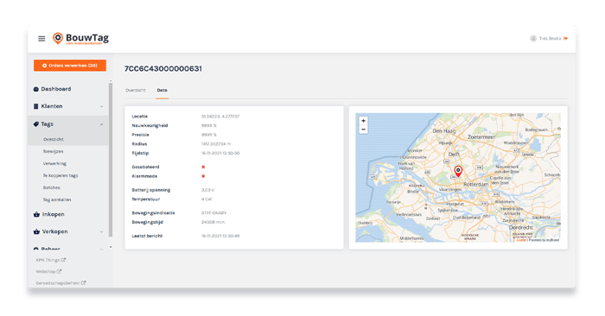605x316 pixels.
Task: Click the user name in header
Action: coord(550,39)
